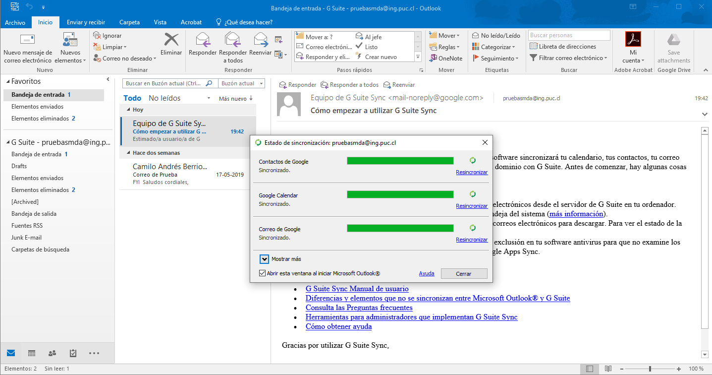The height and width of the screenshot is (375, 712).
Task: Send the message to OneNote
Action: pyautogui.click(x=445, y=59)
